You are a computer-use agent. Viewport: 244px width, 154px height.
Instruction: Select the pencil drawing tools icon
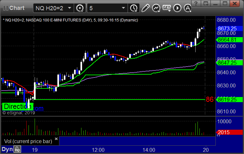[x=145, y=8]
